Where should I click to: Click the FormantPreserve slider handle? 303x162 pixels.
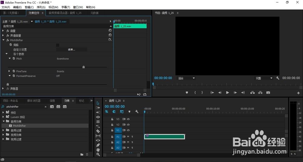pyautogui.click(x=8, y=84)
